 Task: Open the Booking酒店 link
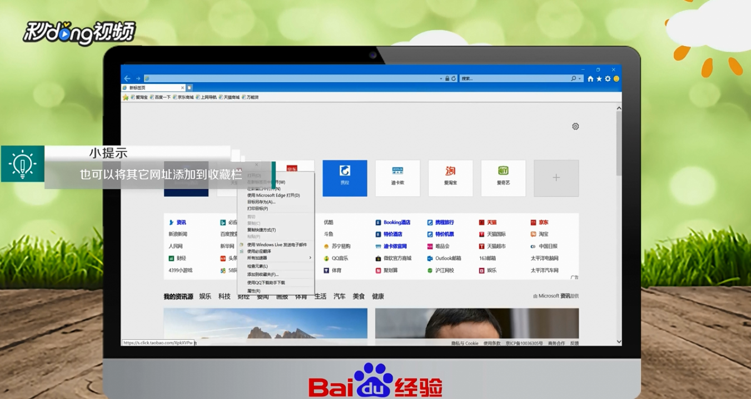point(396,223)
